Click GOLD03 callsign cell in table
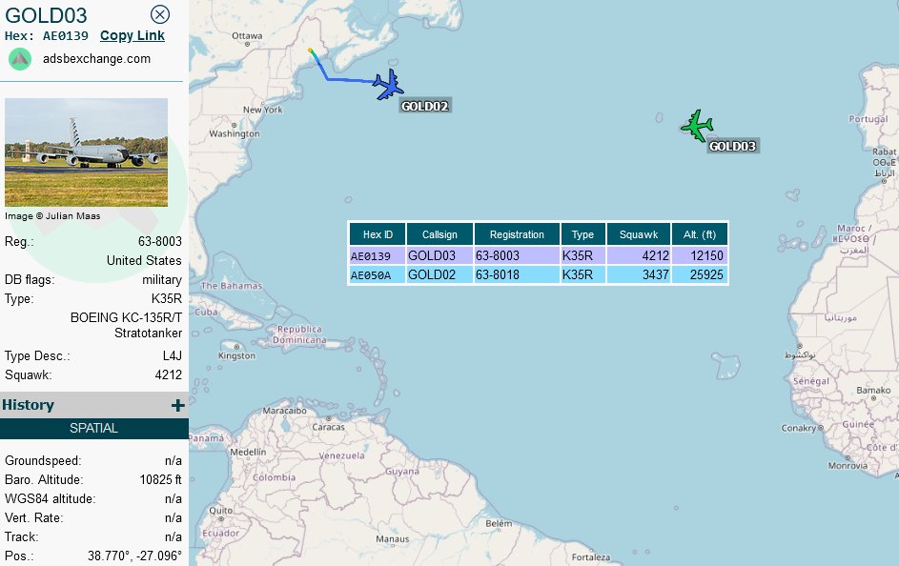Image resolution: width=899 pixels, height=566 pixels. click(439, 255)
